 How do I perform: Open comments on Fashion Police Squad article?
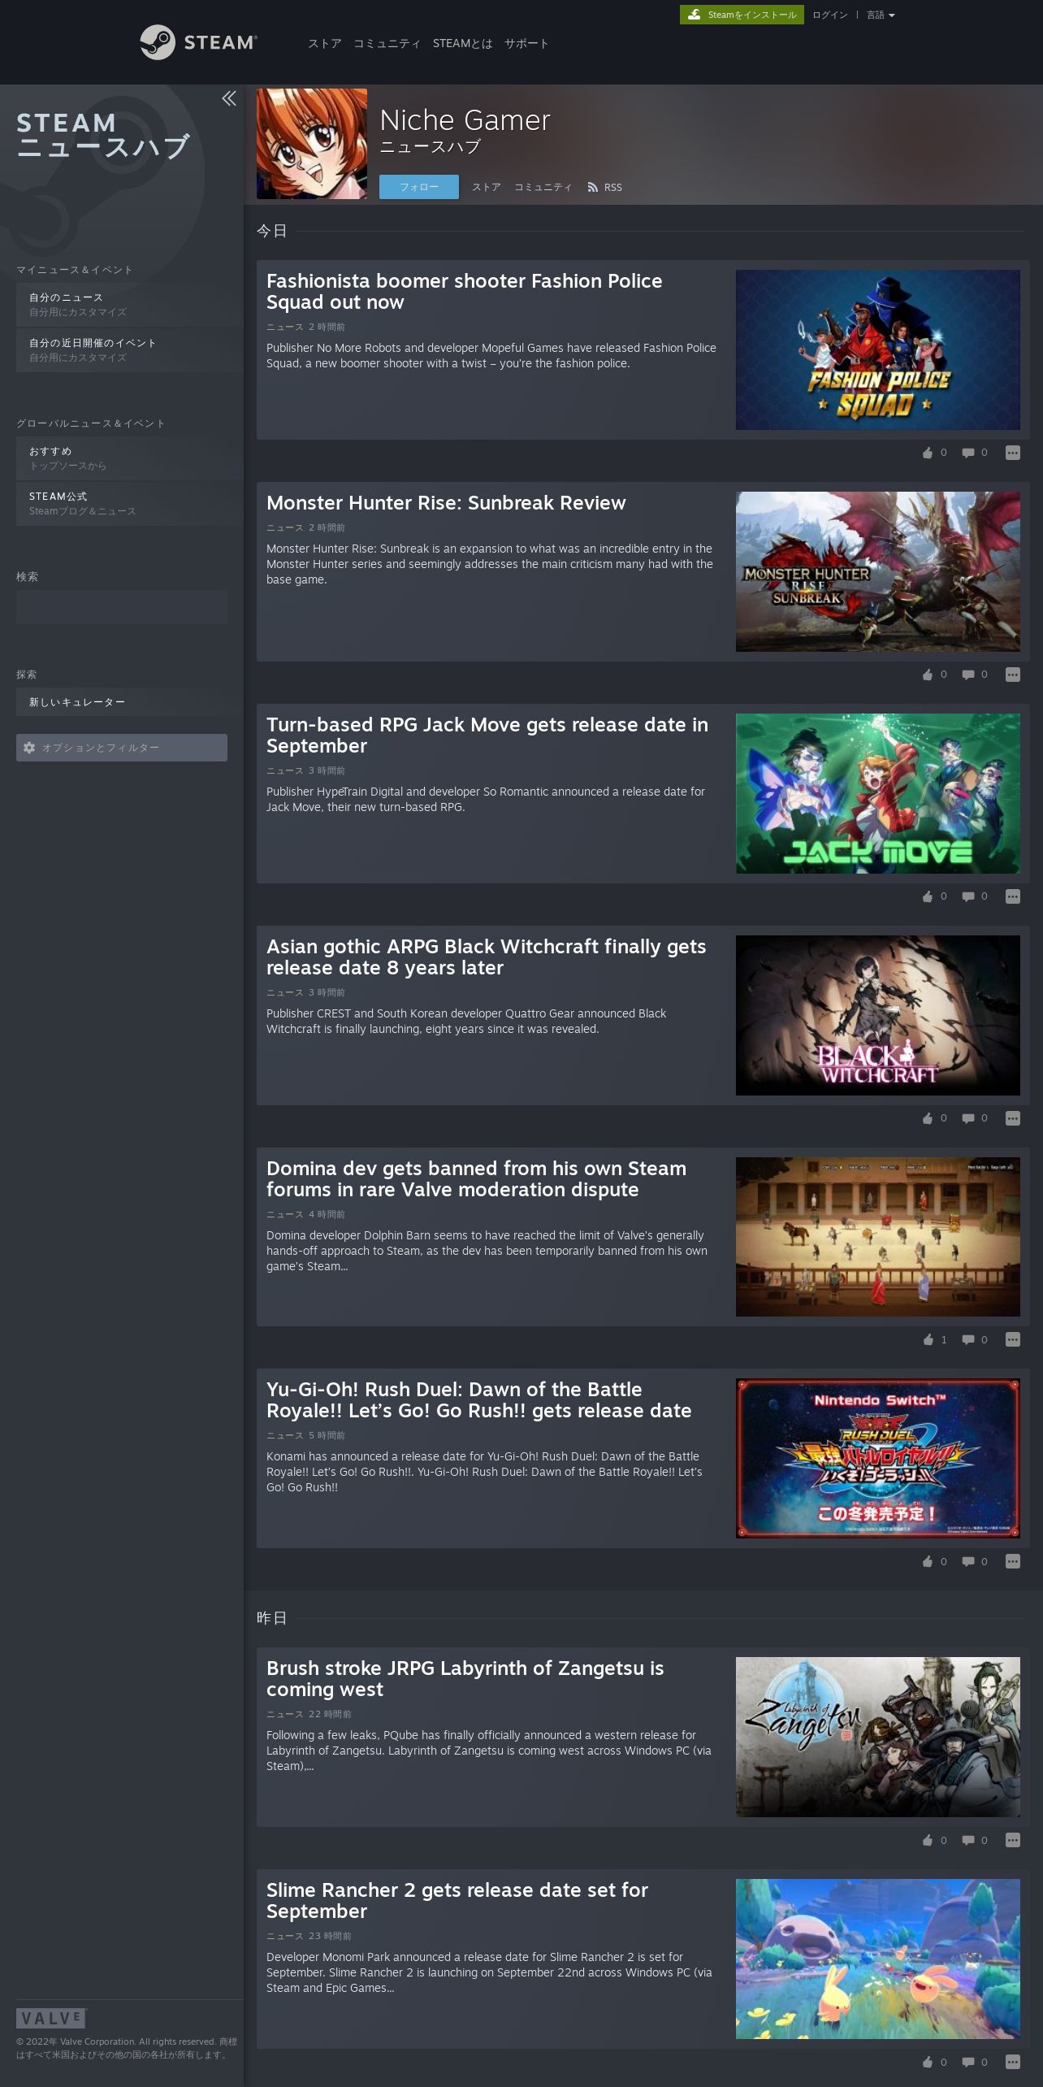(x=968, y=453)
